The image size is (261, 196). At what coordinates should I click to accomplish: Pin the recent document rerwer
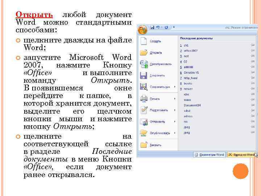click(253, 89)
